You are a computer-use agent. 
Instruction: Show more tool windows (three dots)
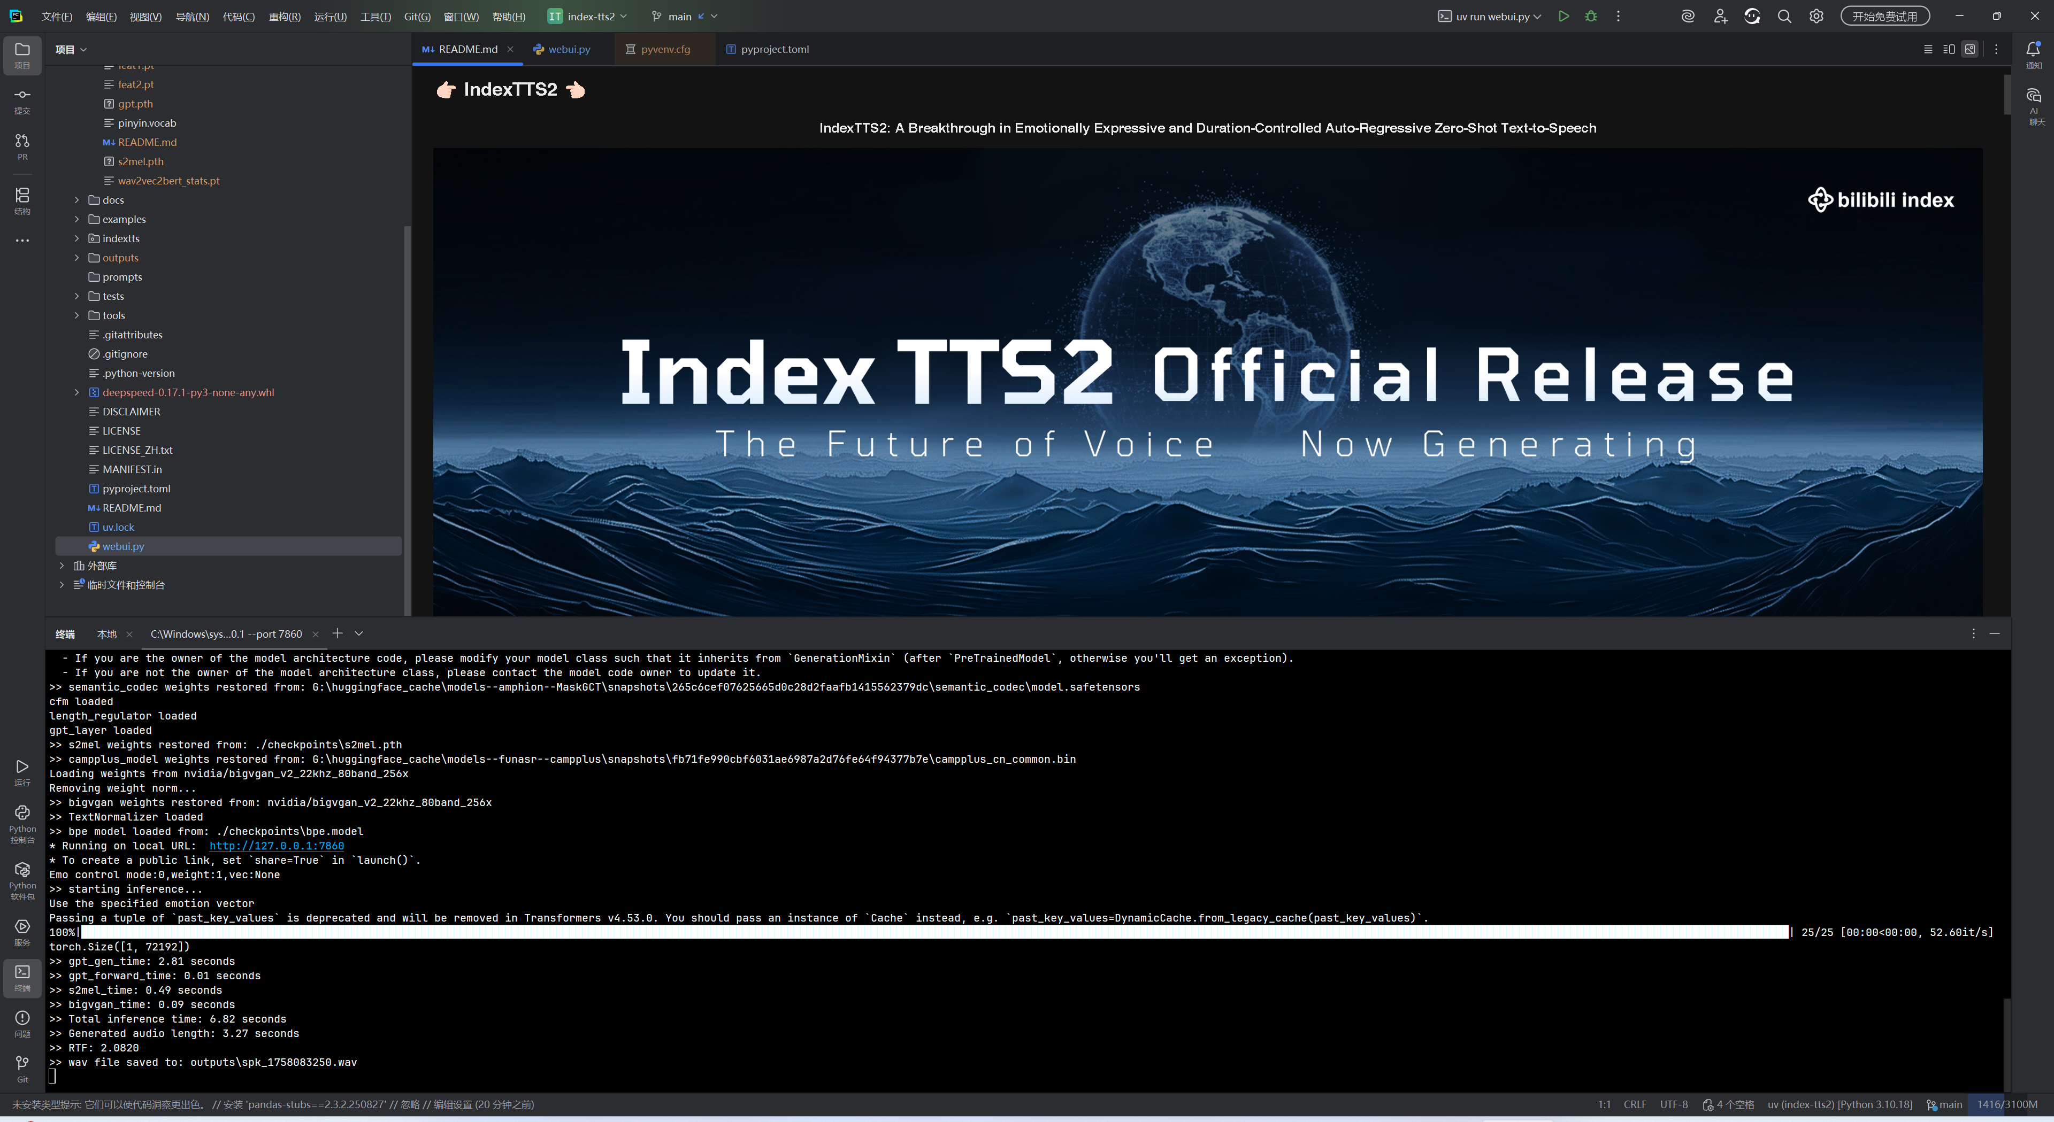coord(22,240)
